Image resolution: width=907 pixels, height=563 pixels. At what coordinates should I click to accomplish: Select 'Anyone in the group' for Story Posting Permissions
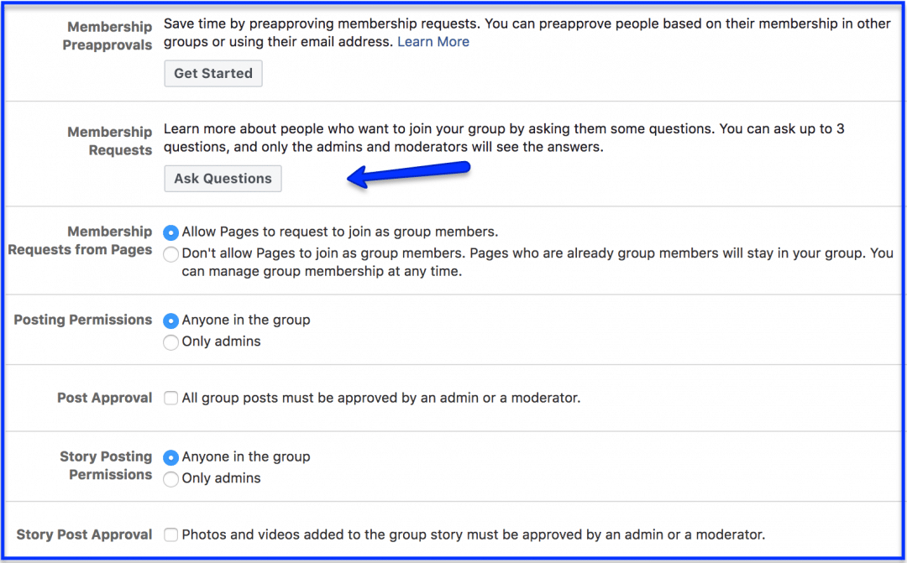[170, 457]
